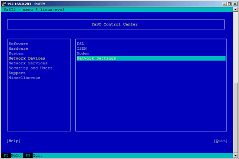Select the Miscellaneous category
Viewport: 239px width, 159px height.
pos(24,78)
